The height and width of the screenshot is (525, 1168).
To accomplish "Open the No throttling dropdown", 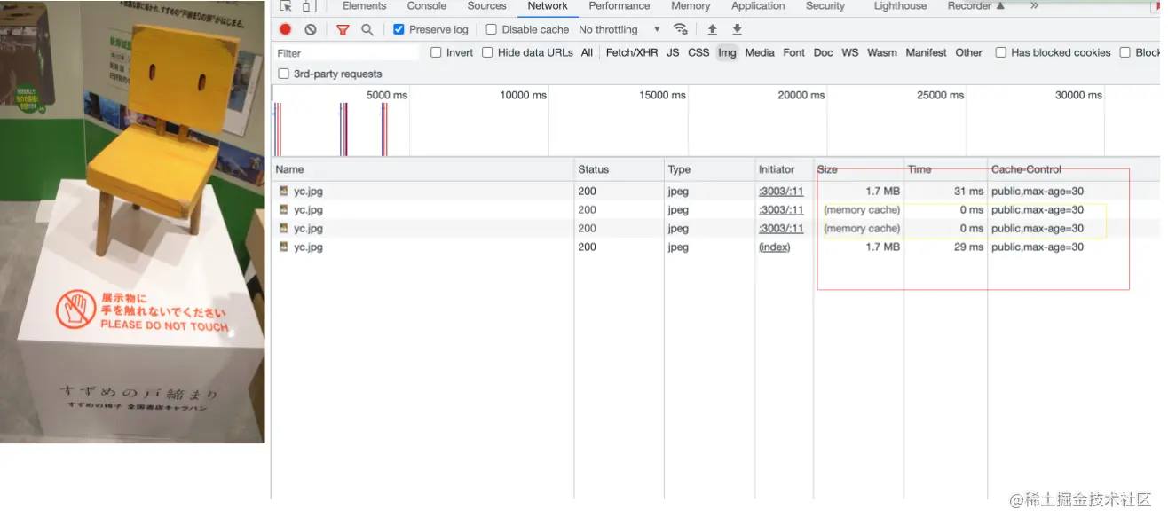I will [620, 29].
